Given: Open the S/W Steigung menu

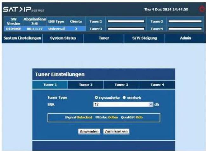Looking at the screenshot, I should tap(144, 38).
